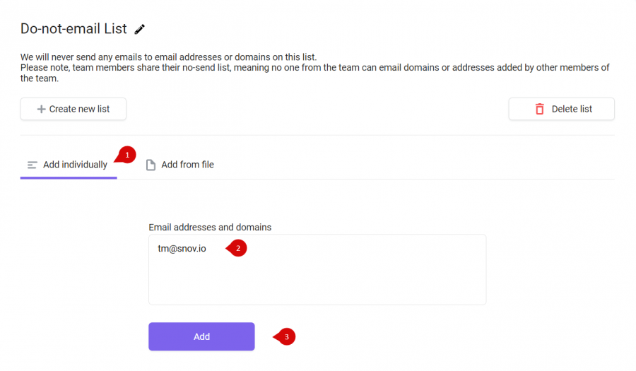Switch to the Add from file tab

[179, 165]
